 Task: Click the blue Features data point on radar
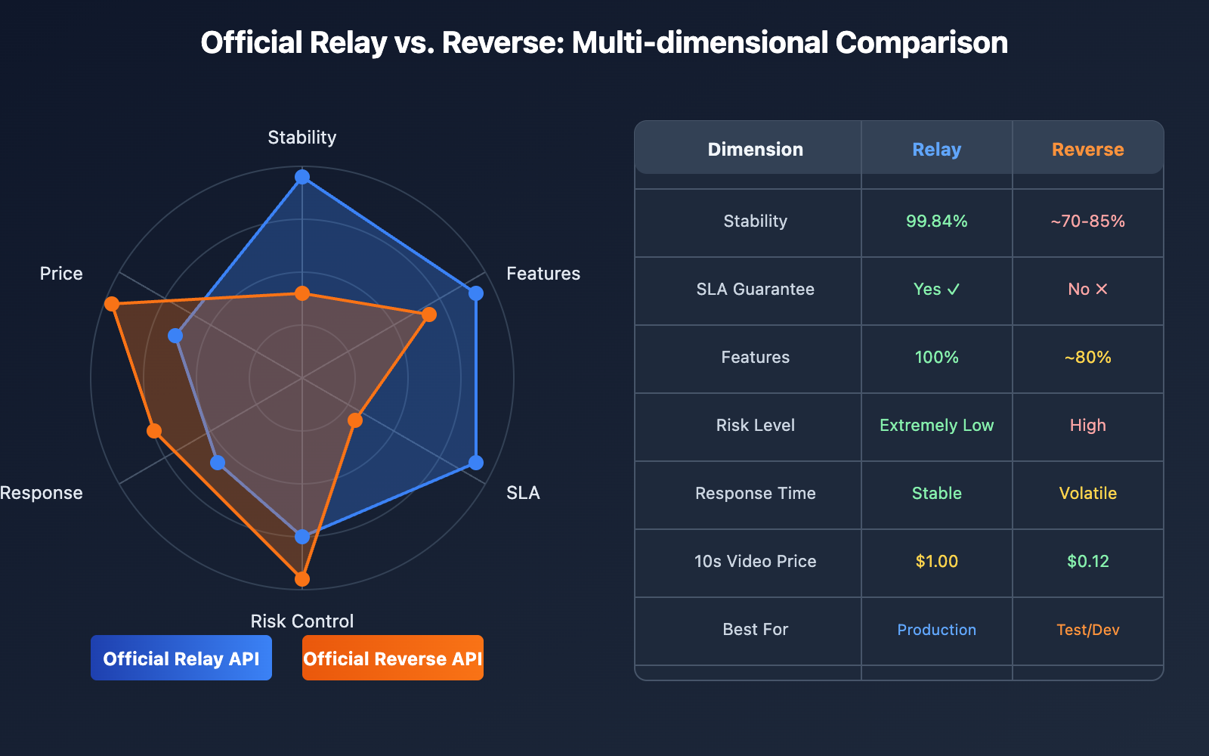476,293
